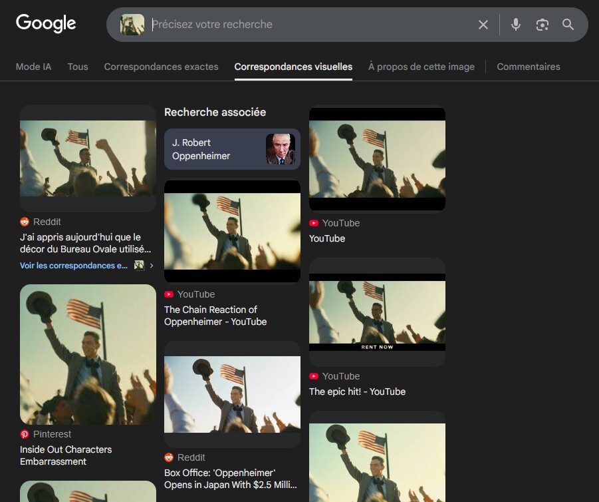
Task: Select the Correspondances exactes tab
Action: pos(161,67)
